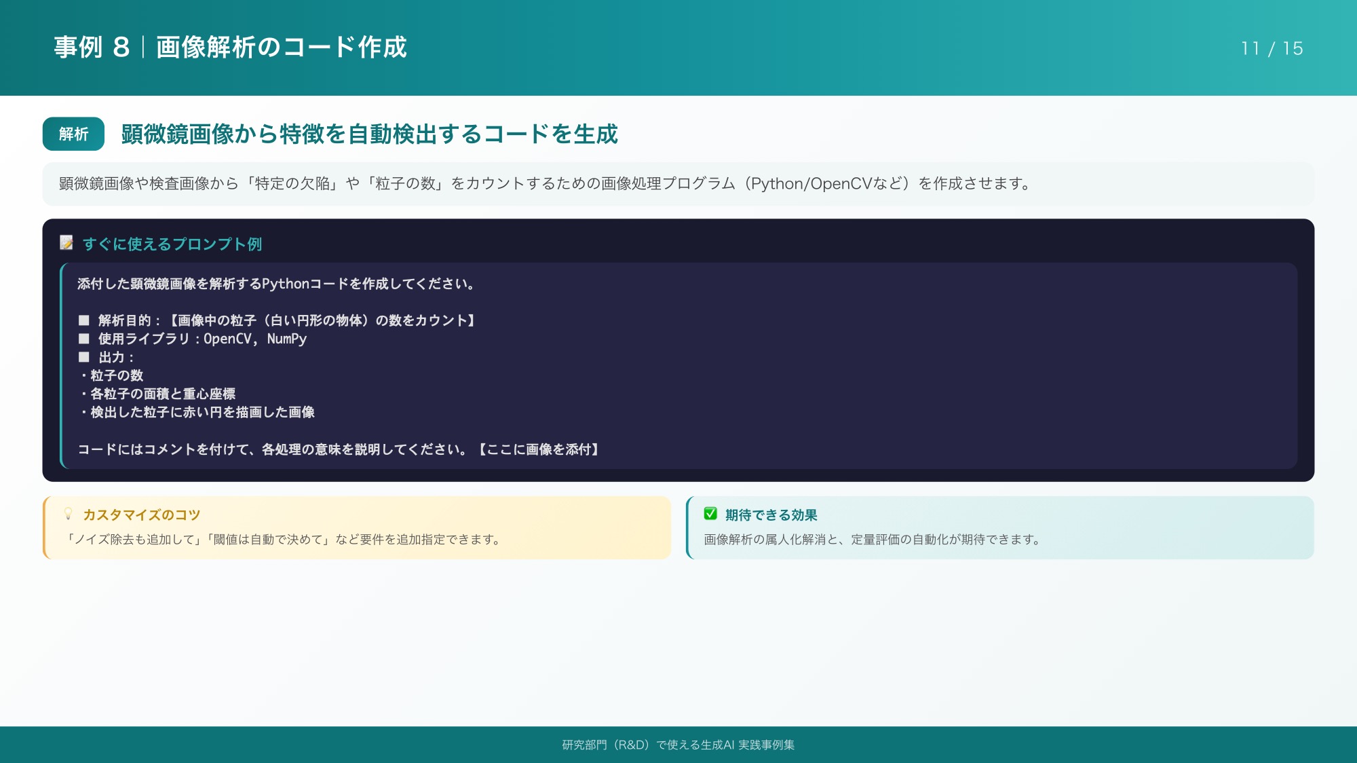Click the line ・各粒子の面積と重心座標

pos(157,394)
